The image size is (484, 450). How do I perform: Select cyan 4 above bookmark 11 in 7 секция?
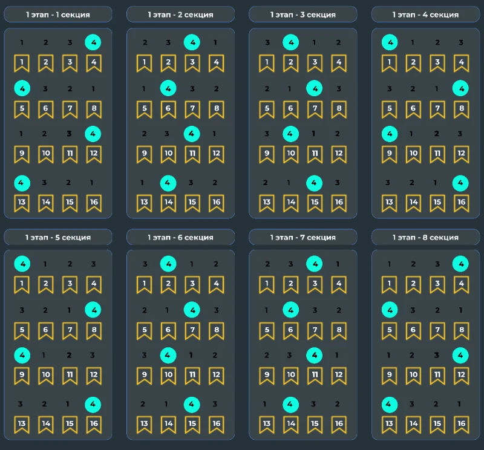pos(314,355)
